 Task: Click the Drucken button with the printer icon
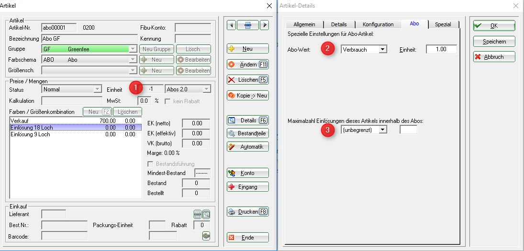pos(247,212)
